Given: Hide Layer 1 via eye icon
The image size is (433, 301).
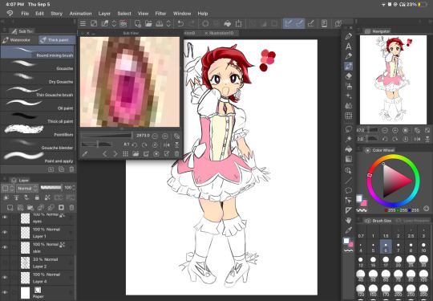Looking at the screenshot, I should [5, 233].
